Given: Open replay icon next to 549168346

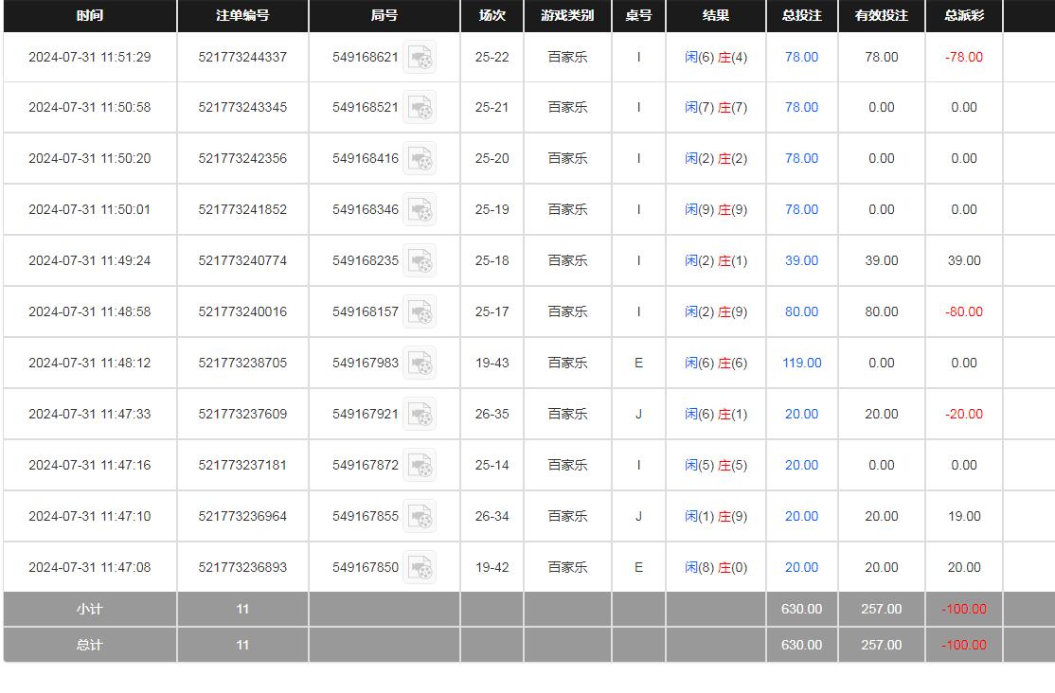Looking at the screenshot, I should coord(420,210).
